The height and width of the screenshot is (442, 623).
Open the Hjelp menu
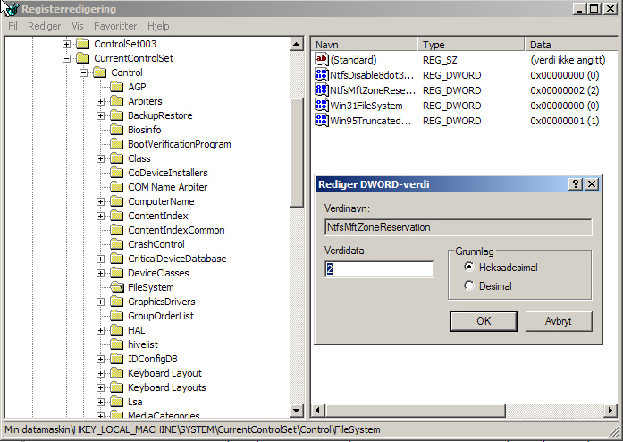(x=158, y=26)
